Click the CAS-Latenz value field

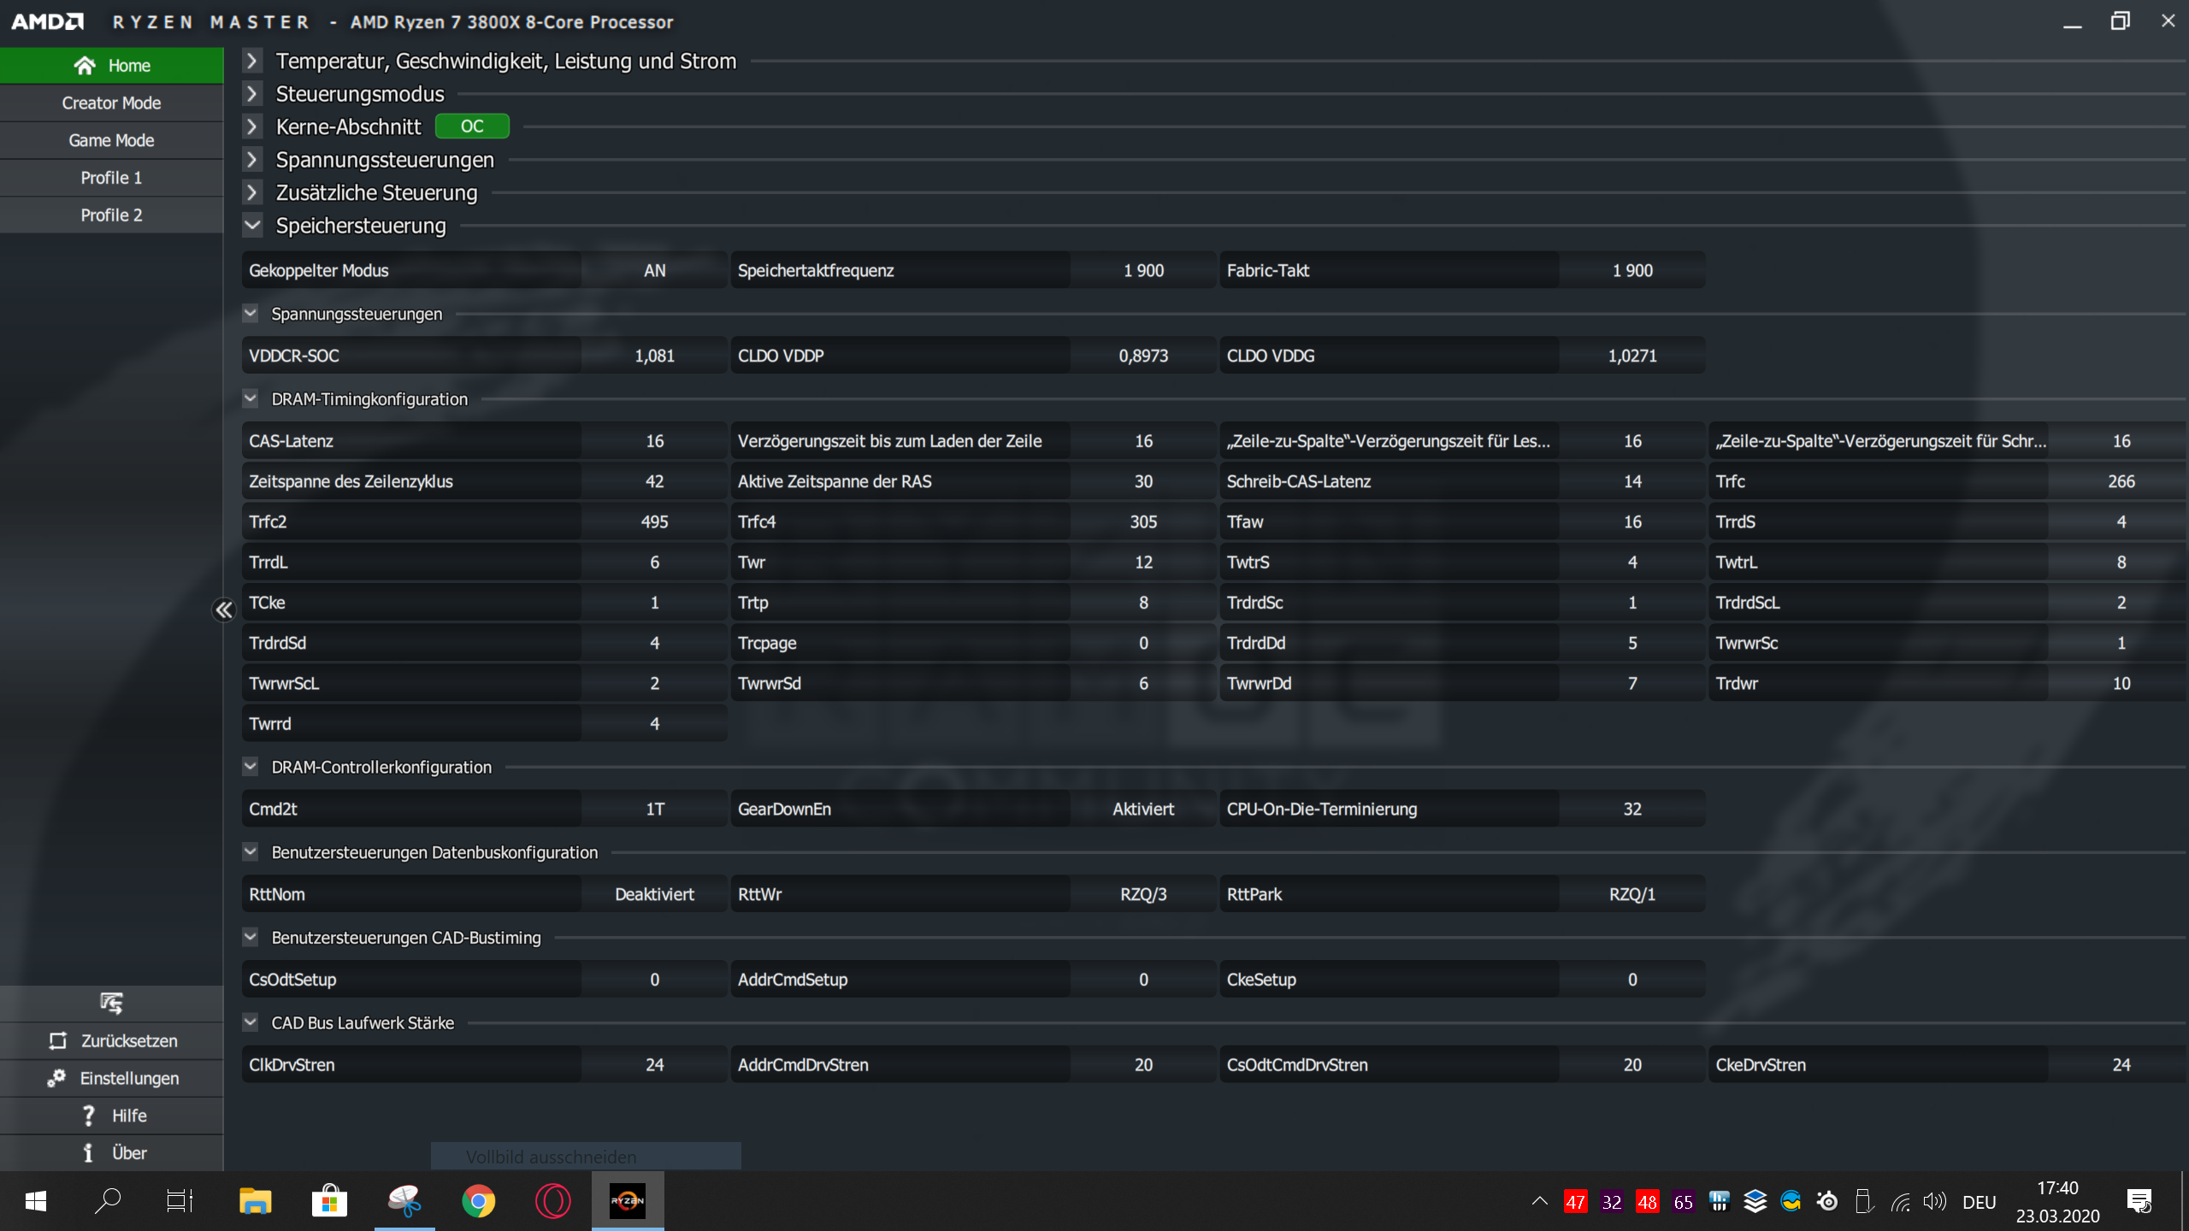[x=654, y=441]
